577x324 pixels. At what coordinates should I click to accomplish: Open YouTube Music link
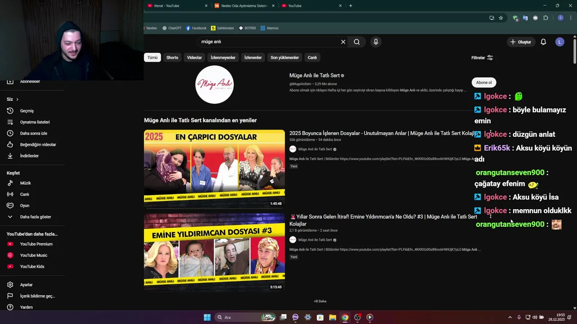pyautogui.click(x=32, y=255)
